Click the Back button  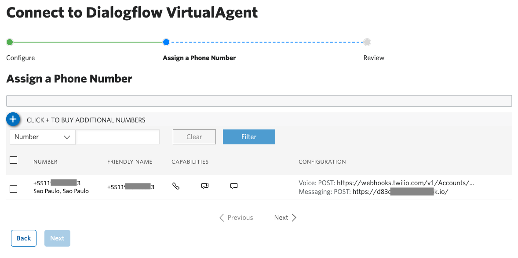(x=23, y=238)
